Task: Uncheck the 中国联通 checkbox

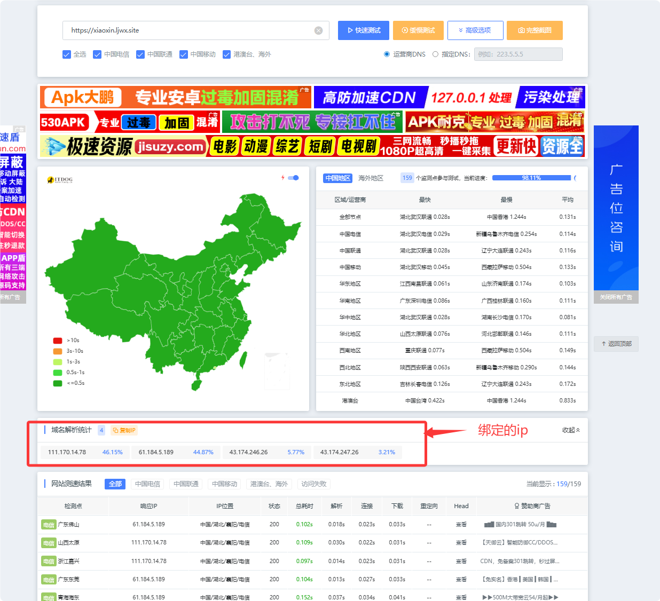Action: point(140,54)
